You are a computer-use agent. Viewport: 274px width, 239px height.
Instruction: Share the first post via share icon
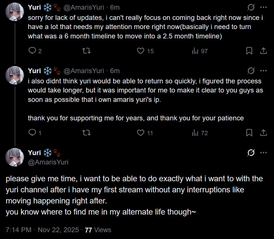[x=263, y=51]
